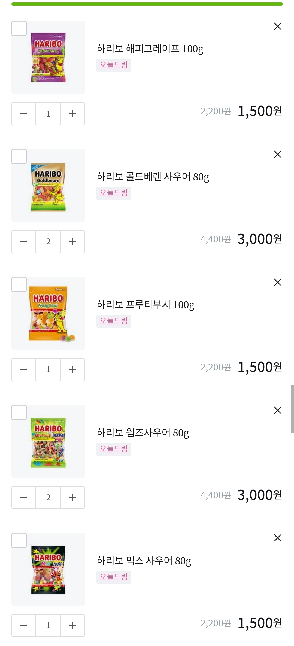The width and height of the screenshot is (294, 646).
Task: Open the Haribo Goldbears product thumbnail
Action: point(48,186)
